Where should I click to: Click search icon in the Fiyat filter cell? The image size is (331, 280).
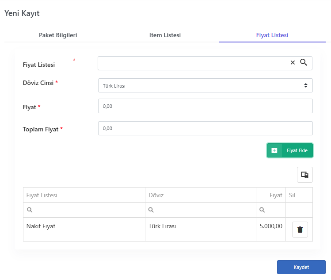(262, 210)
